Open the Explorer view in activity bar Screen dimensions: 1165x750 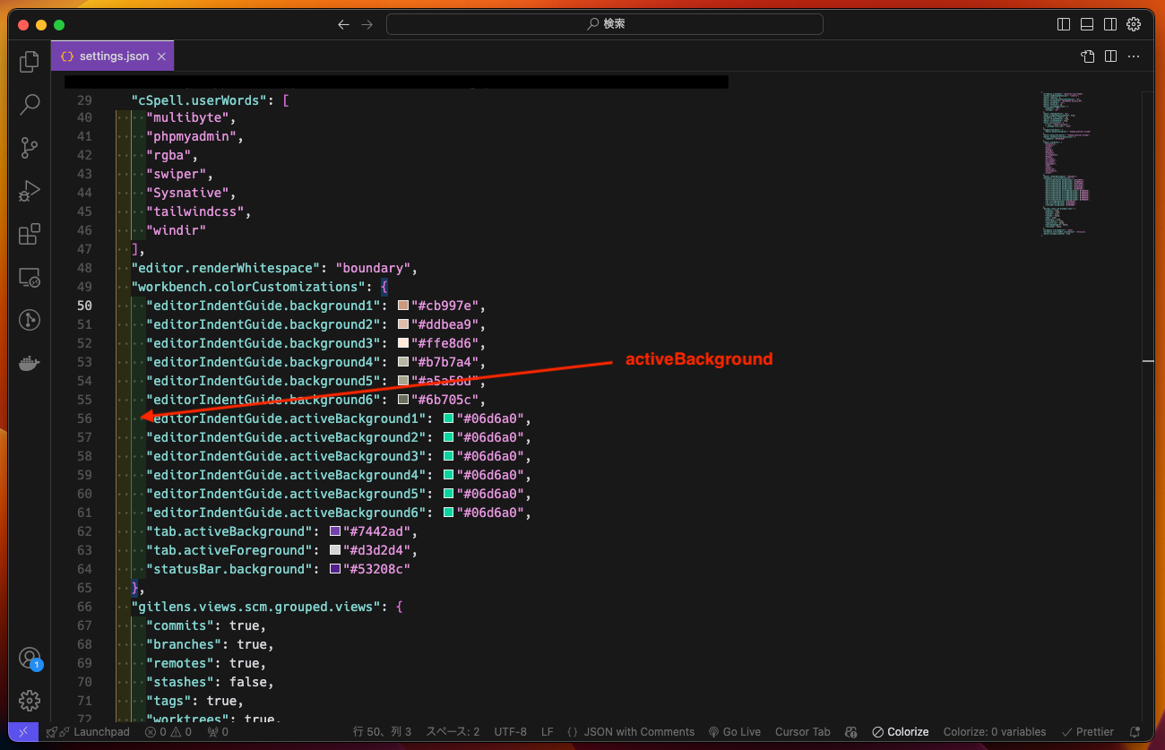[x=30, y=62]
